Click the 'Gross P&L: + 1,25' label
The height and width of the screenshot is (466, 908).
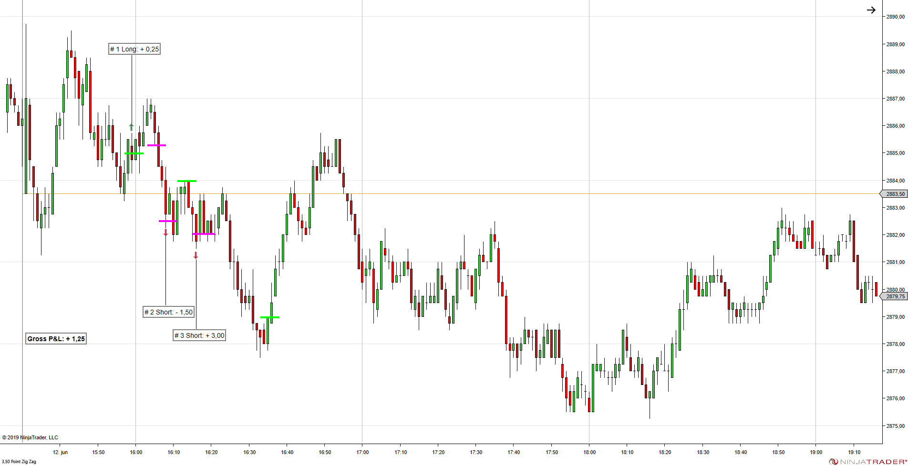tap(56, 339)
